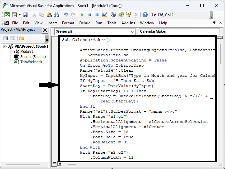Click the Reset stop icon
Viewport: 225px width, 169px height.
(x=97, y=15)
